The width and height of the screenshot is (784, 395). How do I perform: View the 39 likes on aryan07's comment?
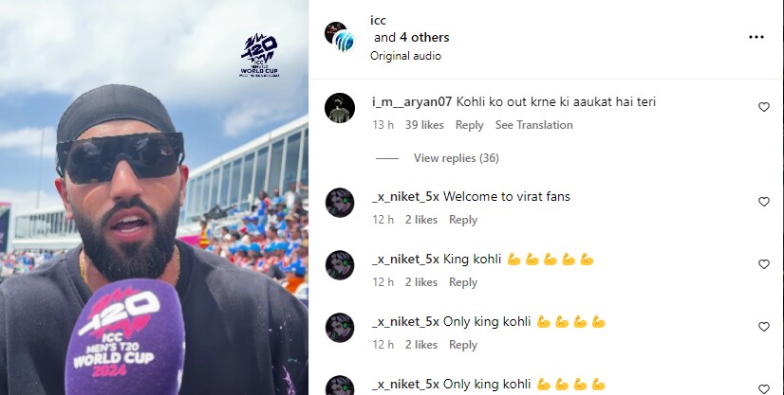pyautogui.click(x=424, y=125)
